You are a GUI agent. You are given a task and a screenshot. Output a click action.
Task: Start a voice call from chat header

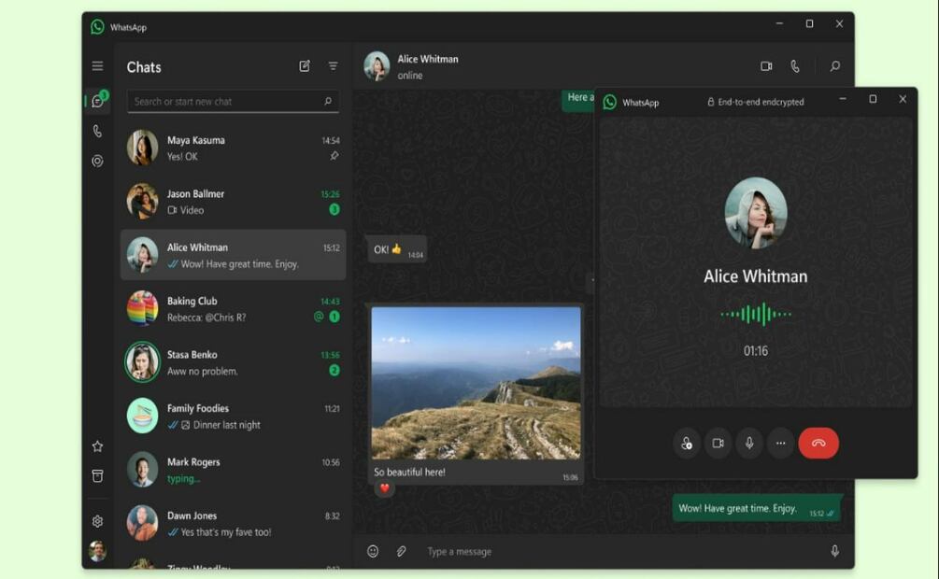pyautogui.click(x=795, y=66)
